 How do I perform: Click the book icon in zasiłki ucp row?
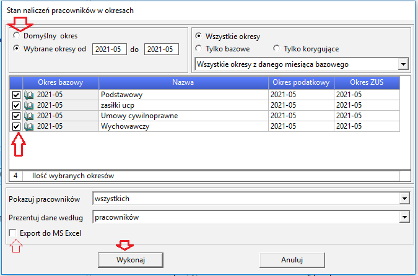click(28, 105)
